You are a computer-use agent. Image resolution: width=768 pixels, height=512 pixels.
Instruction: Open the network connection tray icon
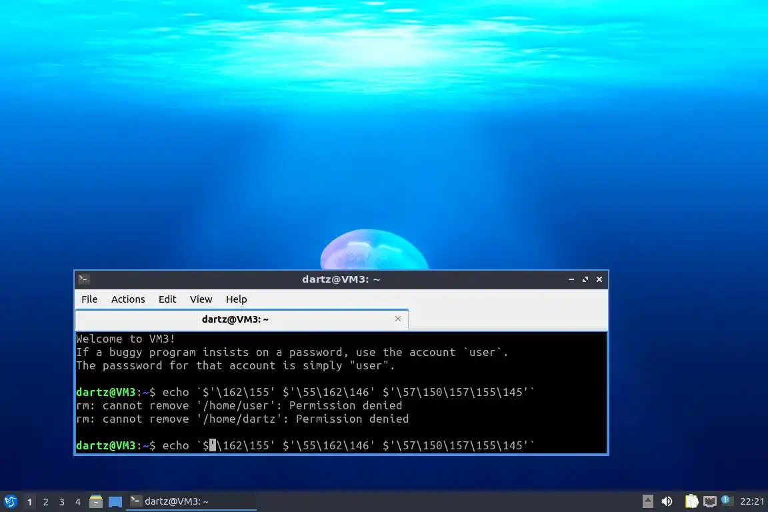710,501
